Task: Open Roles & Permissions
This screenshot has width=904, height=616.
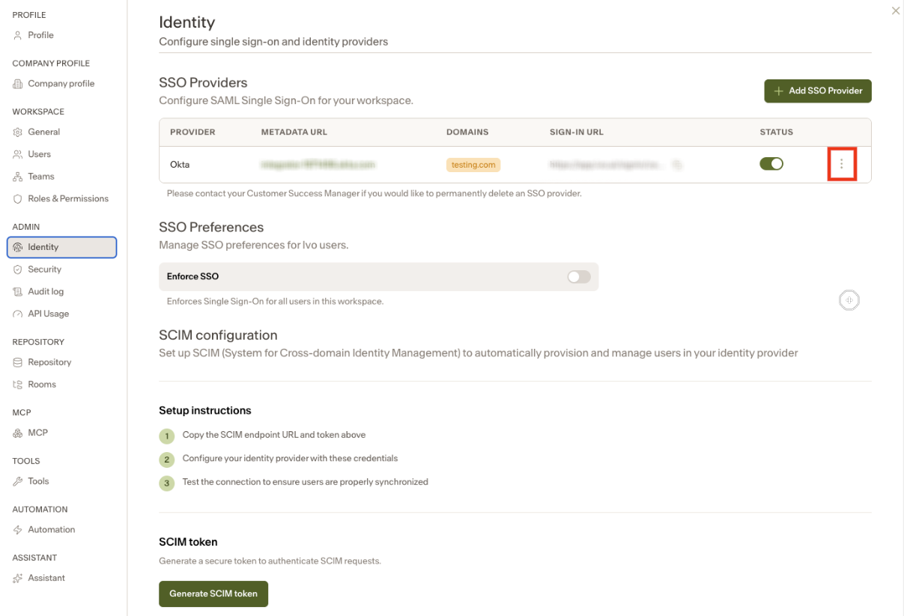Action: click(68, 199)
